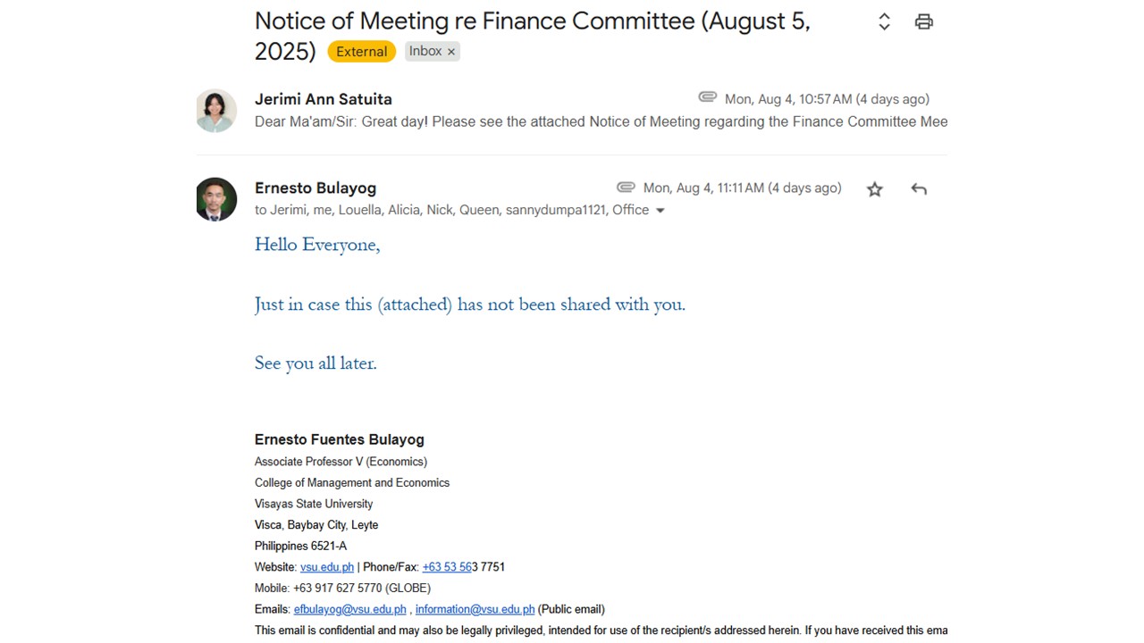The image size is (1144, 643).
Task: Reply to Ernesto Bulayog's message
Action: (919, 189)
